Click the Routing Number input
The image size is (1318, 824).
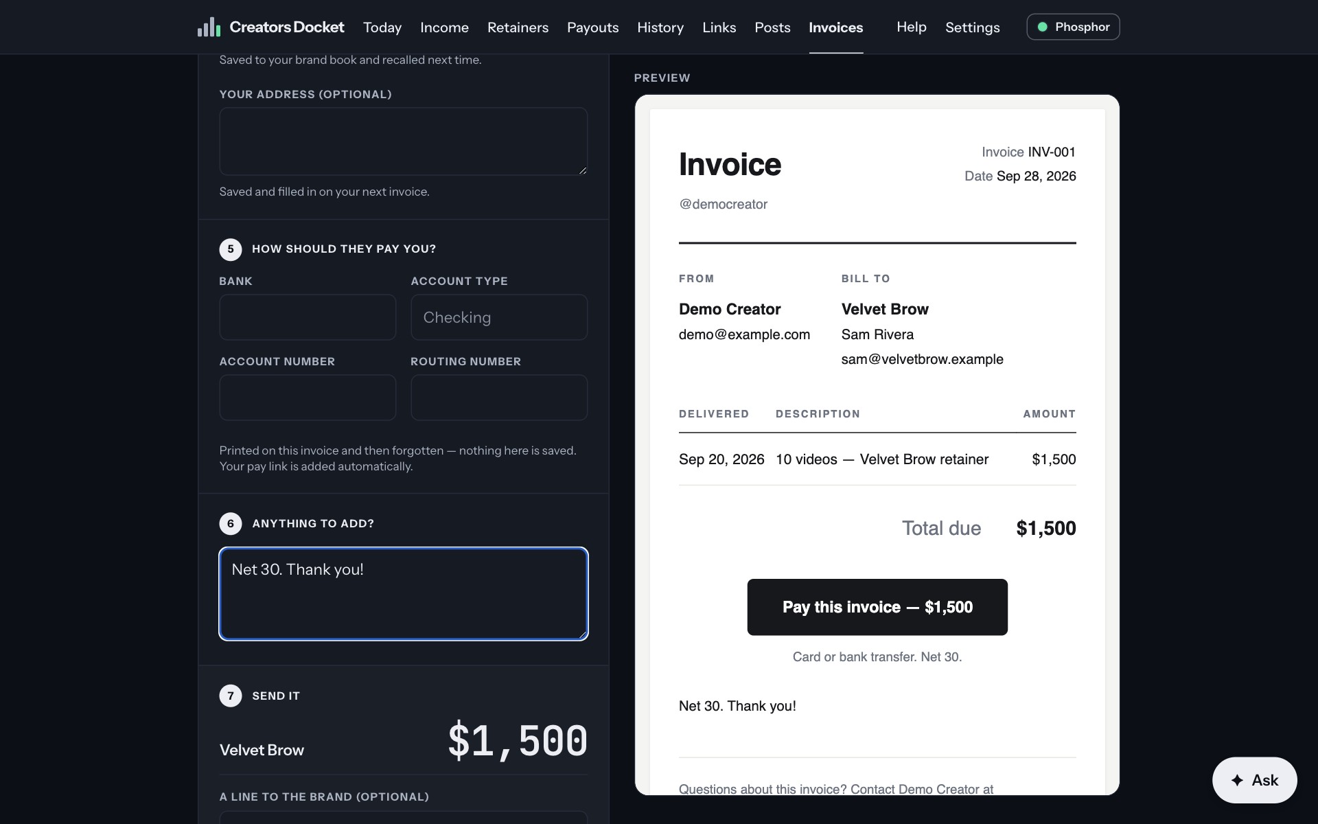[499, 398]
